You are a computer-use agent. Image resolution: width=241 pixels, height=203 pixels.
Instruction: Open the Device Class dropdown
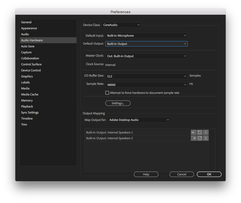pos(121,25)
